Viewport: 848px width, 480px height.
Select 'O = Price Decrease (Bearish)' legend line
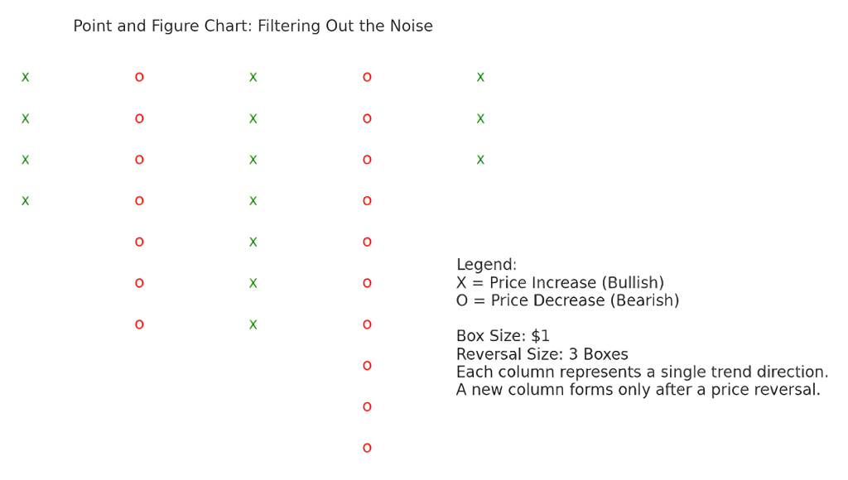pos(568,300)
